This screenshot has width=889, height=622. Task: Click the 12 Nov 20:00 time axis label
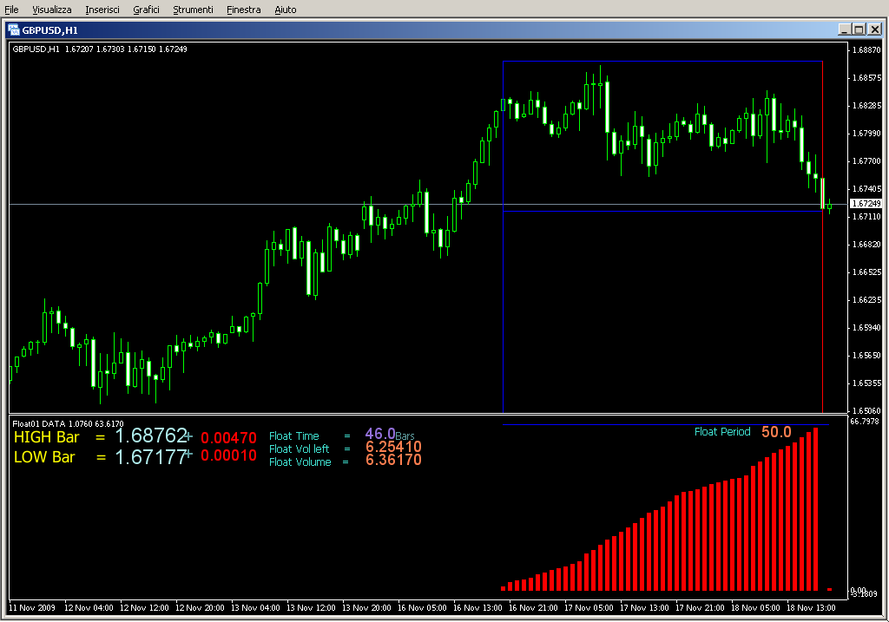click(x=200, y=608)
